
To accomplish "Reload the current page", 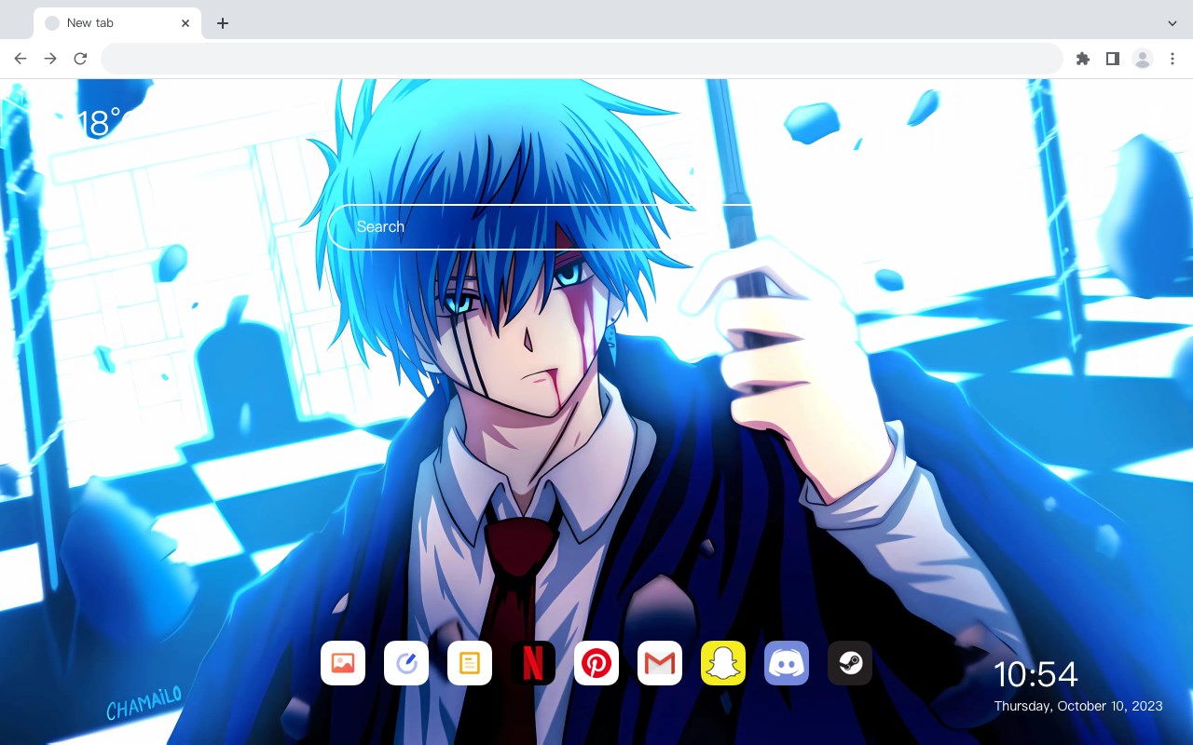I will point(80,59).
